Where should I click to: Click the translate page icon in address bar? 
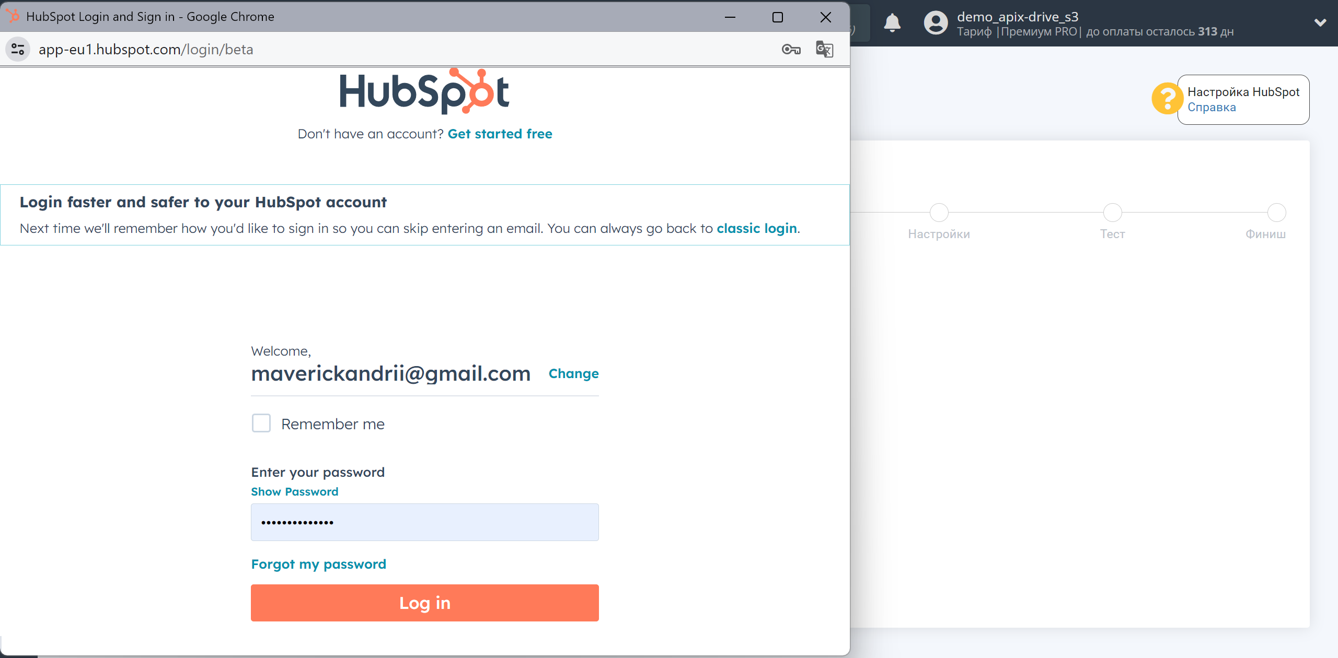[824, 49]
